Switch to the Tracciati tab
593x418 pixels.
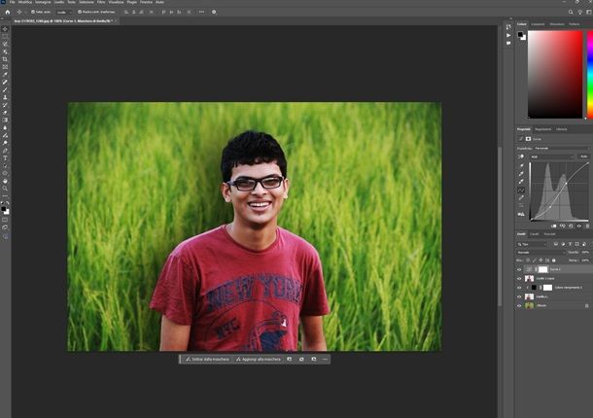pos(550,234)
